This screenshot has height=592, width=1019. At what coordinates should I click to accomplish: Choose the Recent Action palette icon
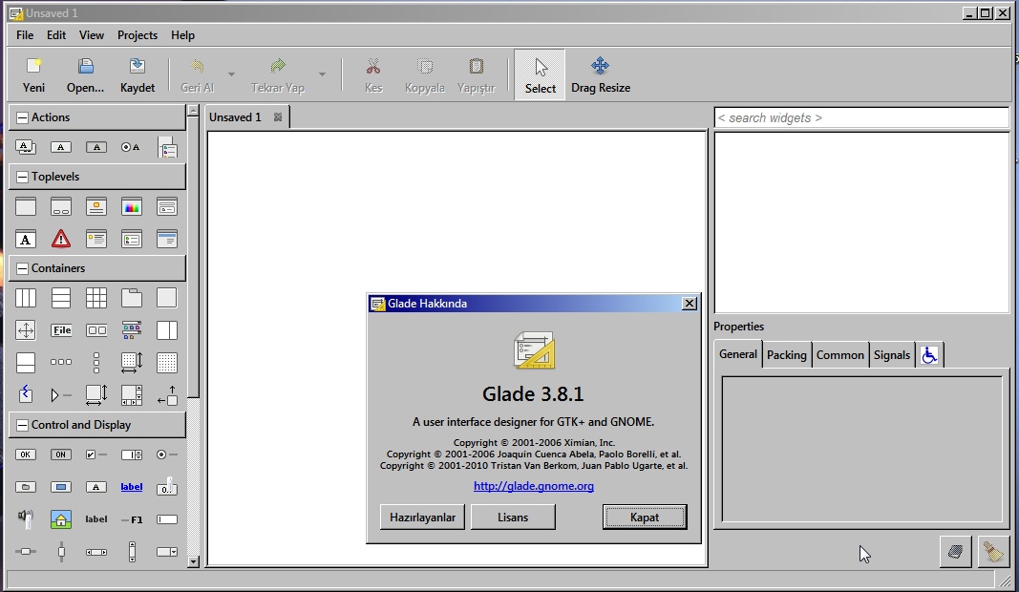(167, 147)
